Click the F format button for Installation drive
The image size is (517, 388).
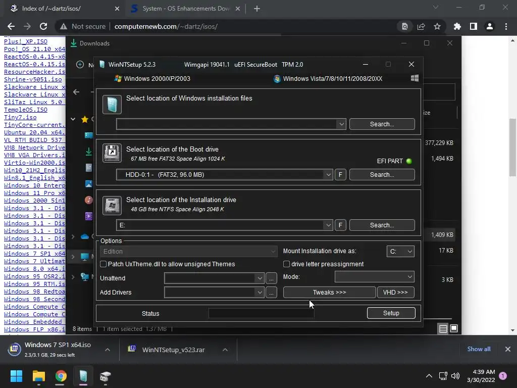click(340, 225)
